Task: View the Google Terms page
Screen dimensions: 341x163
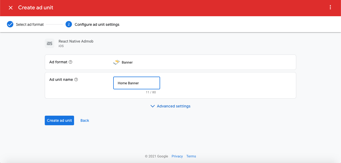Action: (191, 156)
